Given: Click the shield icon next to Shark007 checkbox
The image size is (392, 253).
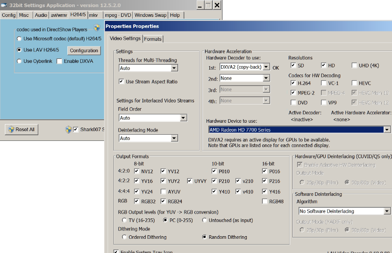Looking at the screenshot, I should 68,130.
